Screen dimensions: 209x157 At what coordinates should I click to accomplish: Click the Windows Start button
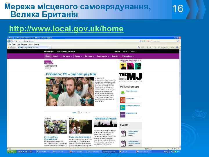tap(12, 152)
